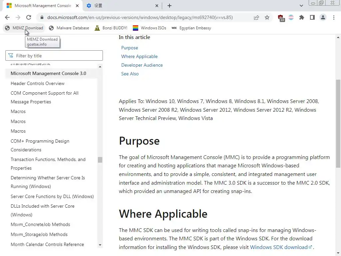Click sidebar scrollbar up arrow
The image size is (341, 256).
pyautogui.click(x=100, y=67)
